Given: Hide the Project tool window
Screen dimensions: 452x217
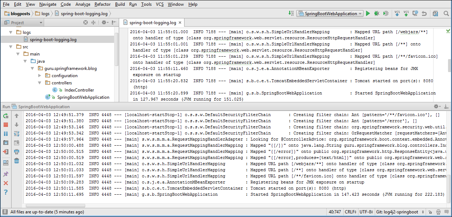Looking at the screenshot, I should click(114, 22).
